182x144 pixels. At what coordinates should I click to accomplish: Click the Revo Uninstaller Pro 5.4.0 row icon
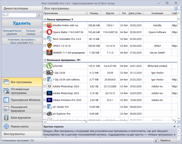49,39
